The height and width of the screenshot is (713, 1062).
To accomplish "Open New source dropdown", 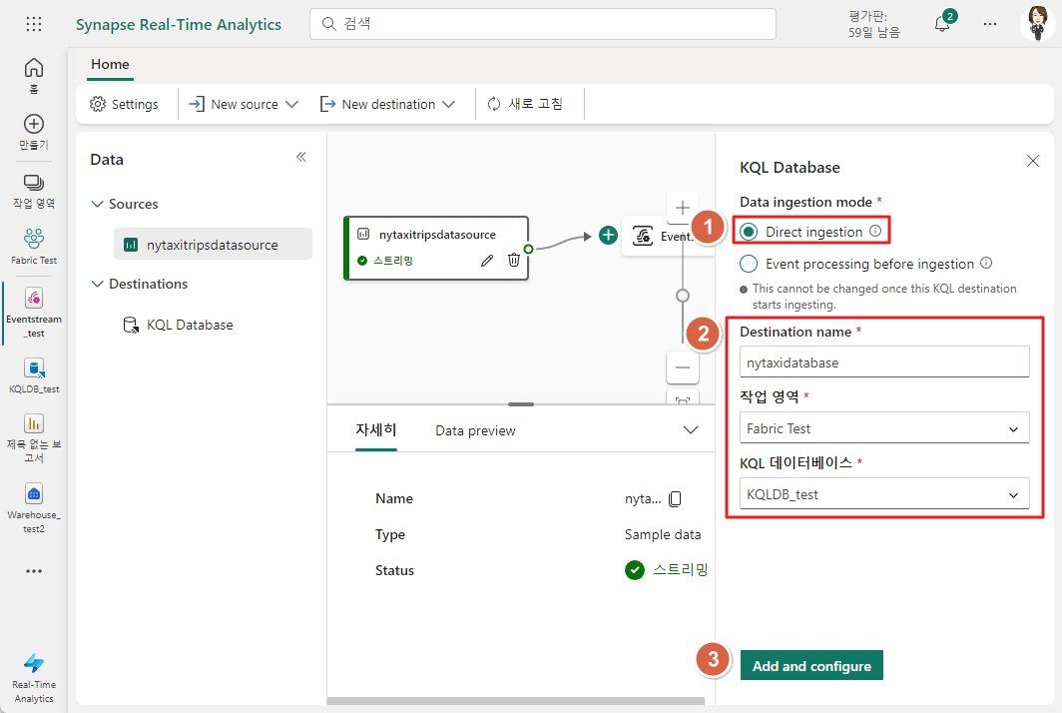I will pos(244,105).
